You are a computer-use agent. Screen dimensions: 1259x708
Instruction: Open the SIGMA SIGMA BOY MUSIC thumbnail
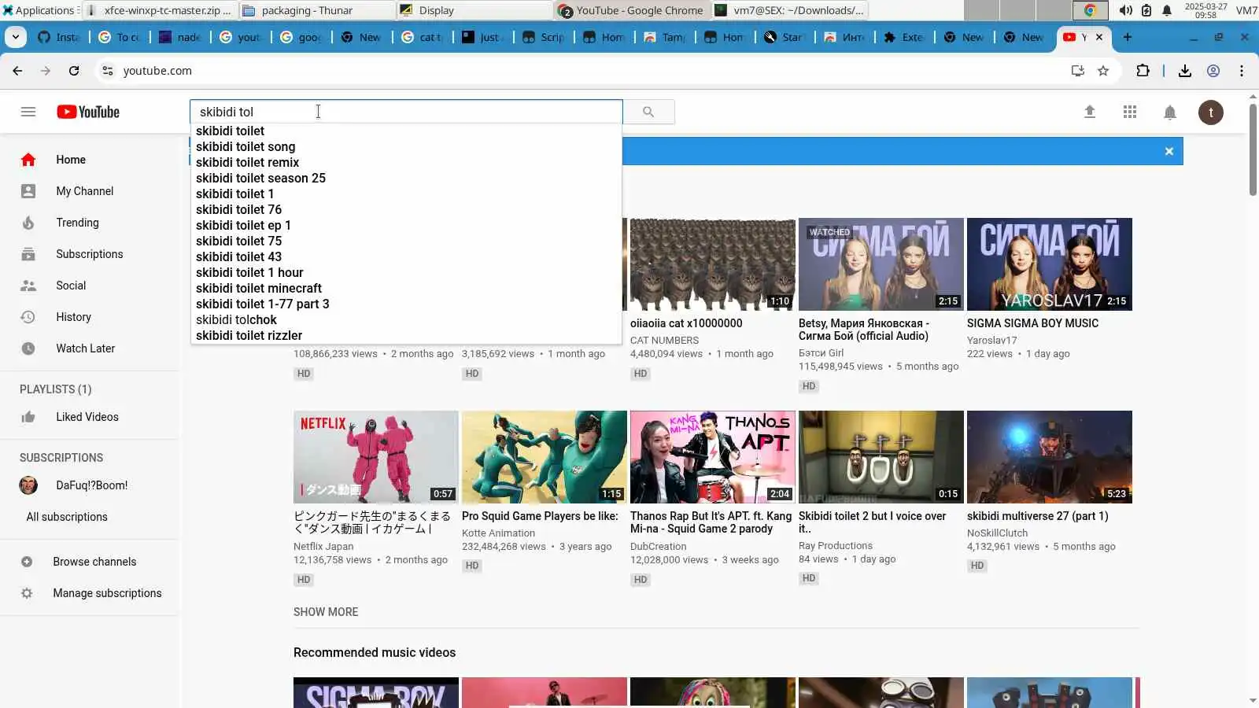tap(1050, 264)
